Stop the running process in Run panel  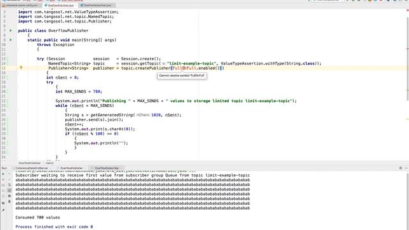[x=3, y=180]
